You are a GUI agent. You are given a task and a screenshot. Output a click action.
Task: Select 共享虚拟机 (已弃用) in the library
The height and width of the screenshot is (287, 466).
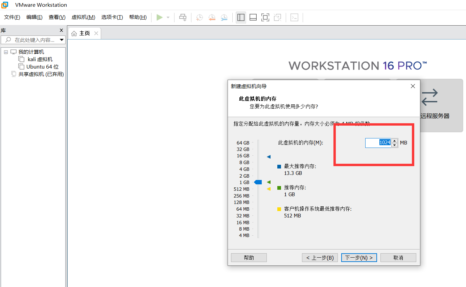tap(41, 74)
